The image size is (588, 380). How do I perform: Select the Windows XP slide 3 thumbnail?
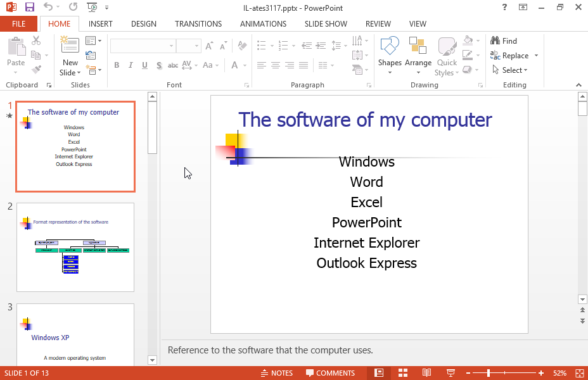(75, 334)
